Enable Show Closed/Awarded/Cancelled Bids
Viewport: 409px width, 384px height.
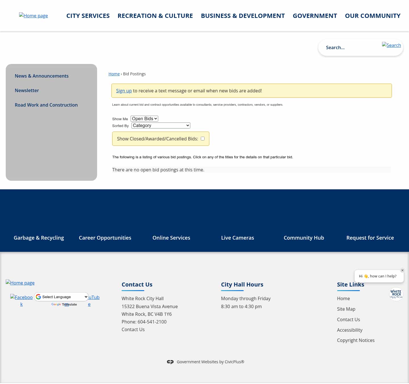point(203,138)
